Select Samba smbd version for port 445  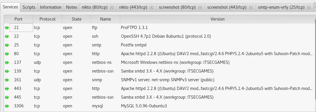pyautogui.click(x=217, y=97)
